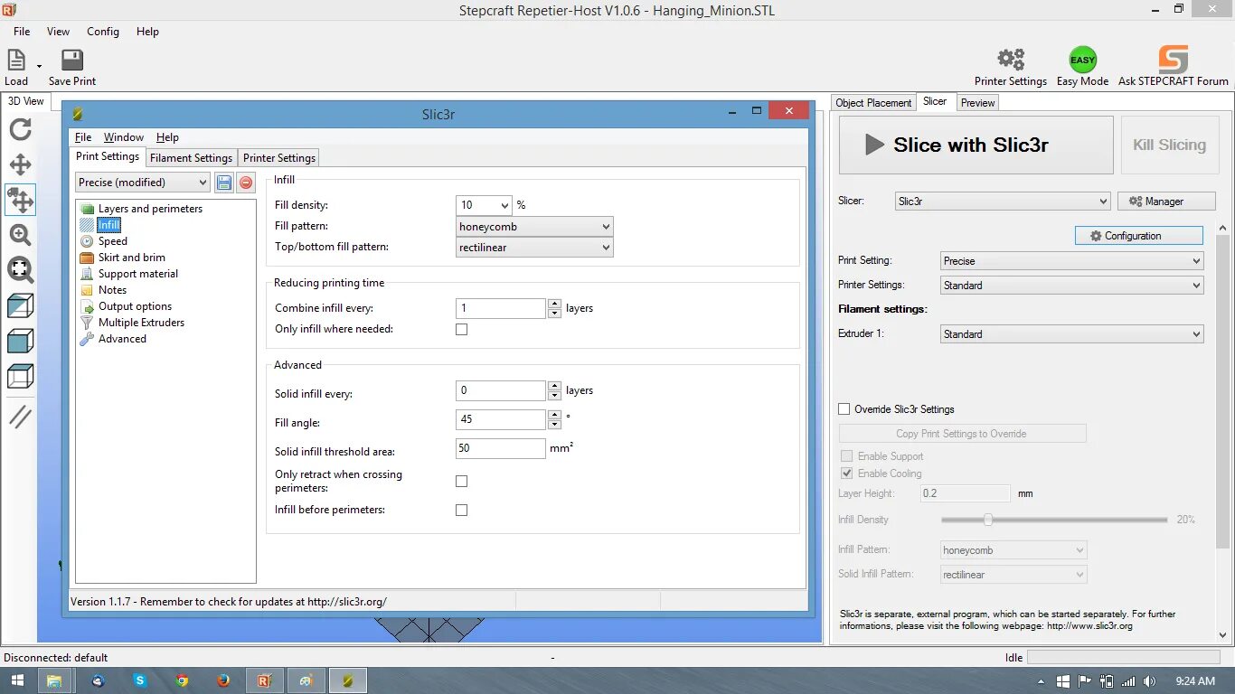Click Copy Print Settings to Override
The height and width of the screenshot is (694, 1235).
962,434
